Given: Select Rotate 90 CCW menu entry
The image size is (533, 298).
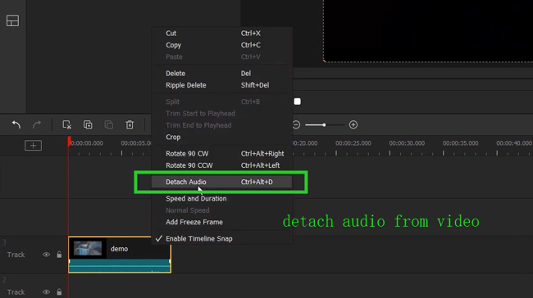Looking at the screenshot, I should [222, 165].
